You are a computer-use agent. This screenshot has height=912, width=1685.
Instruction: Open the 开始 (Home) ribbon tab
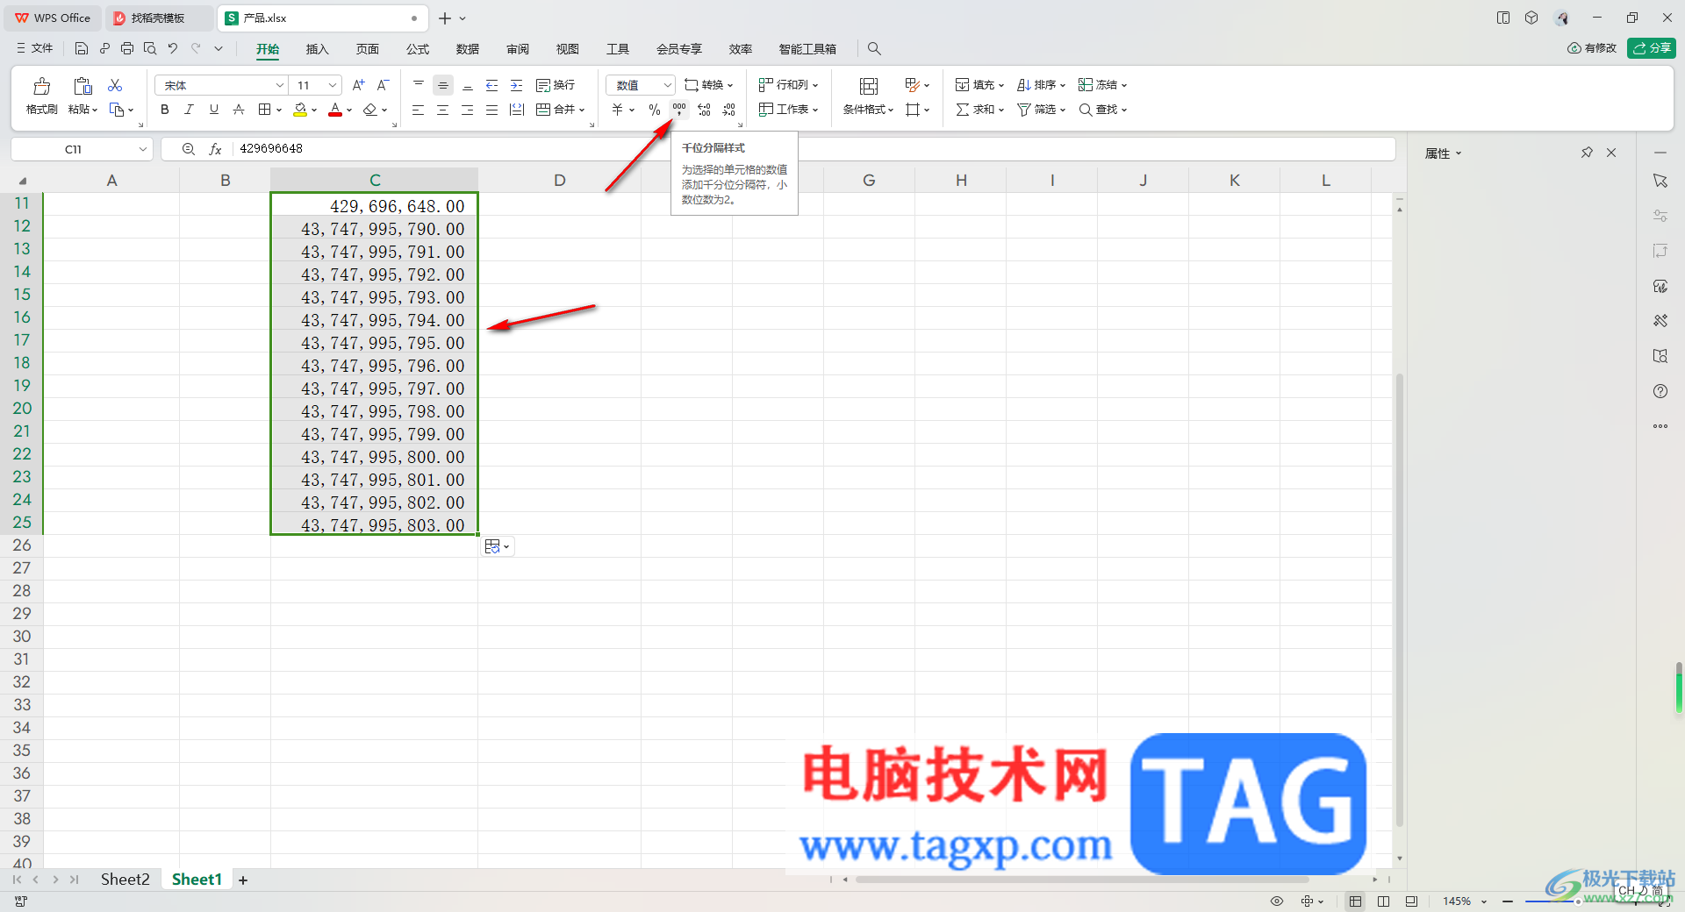click(268, 49)
